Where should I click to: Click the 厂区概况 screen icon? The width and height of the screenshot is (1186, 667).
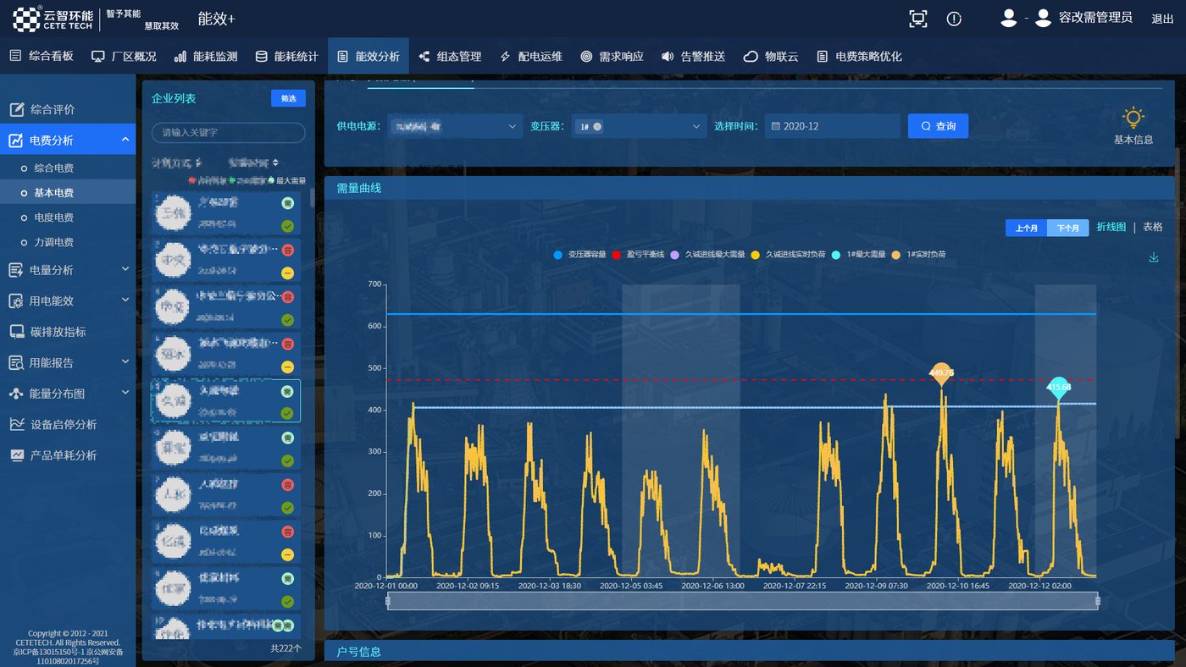tap(98, 57)
